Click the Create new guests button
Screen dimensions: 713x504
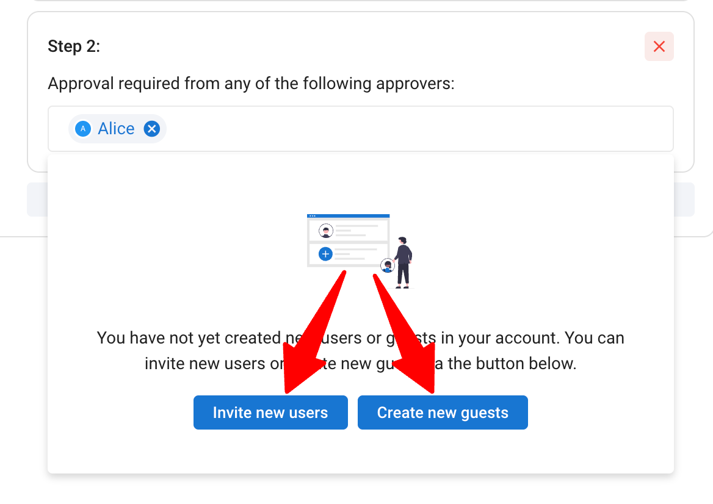tap(443, 412)
